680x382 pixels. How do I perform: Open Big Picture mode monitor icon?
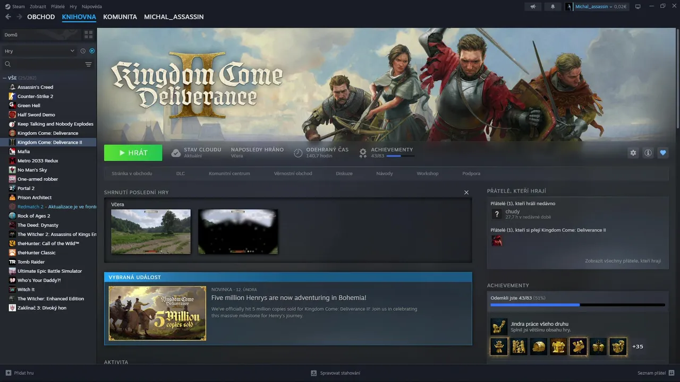coord(638,6)
